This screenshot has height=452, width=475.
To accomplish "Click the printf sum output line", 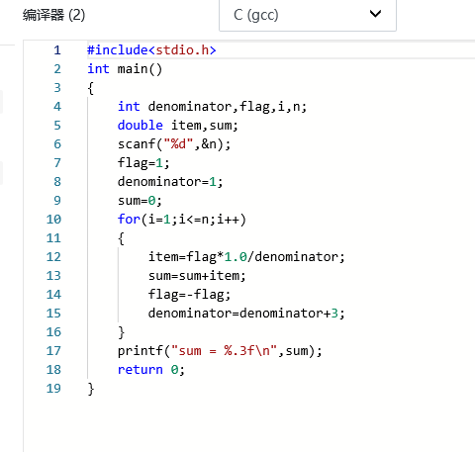I will click(x=220, y=351).
